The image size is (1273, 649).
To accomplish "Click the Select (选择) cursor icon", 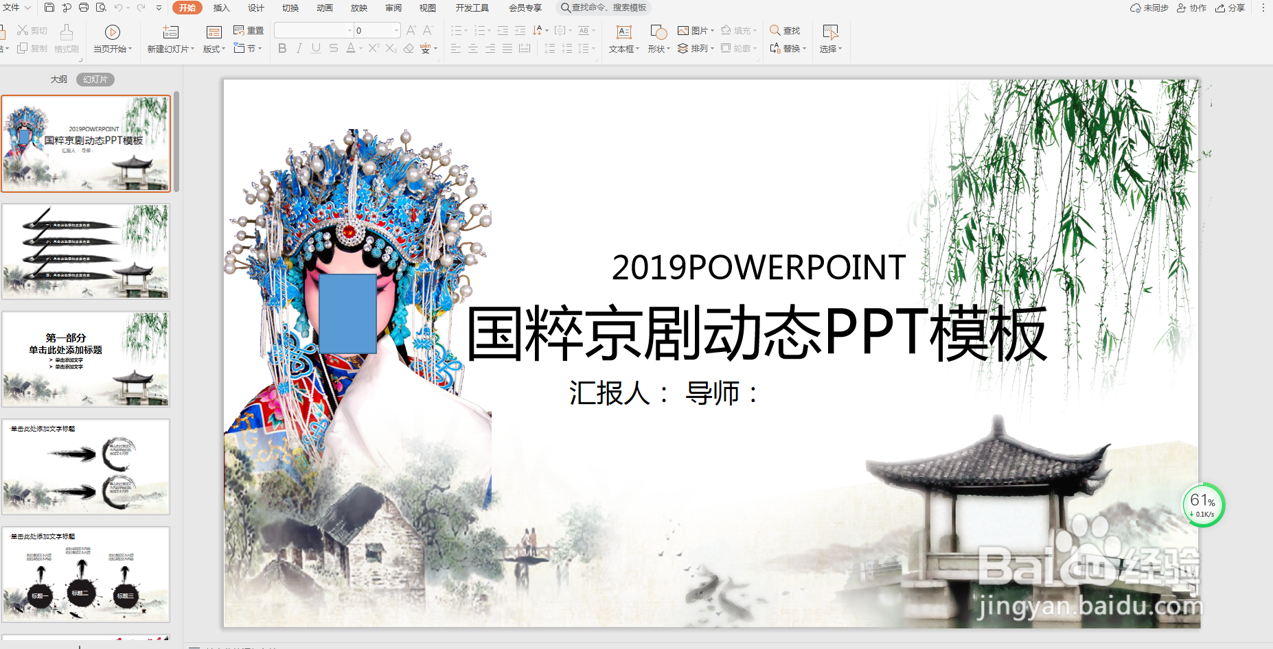I will [x=830, y=32].
